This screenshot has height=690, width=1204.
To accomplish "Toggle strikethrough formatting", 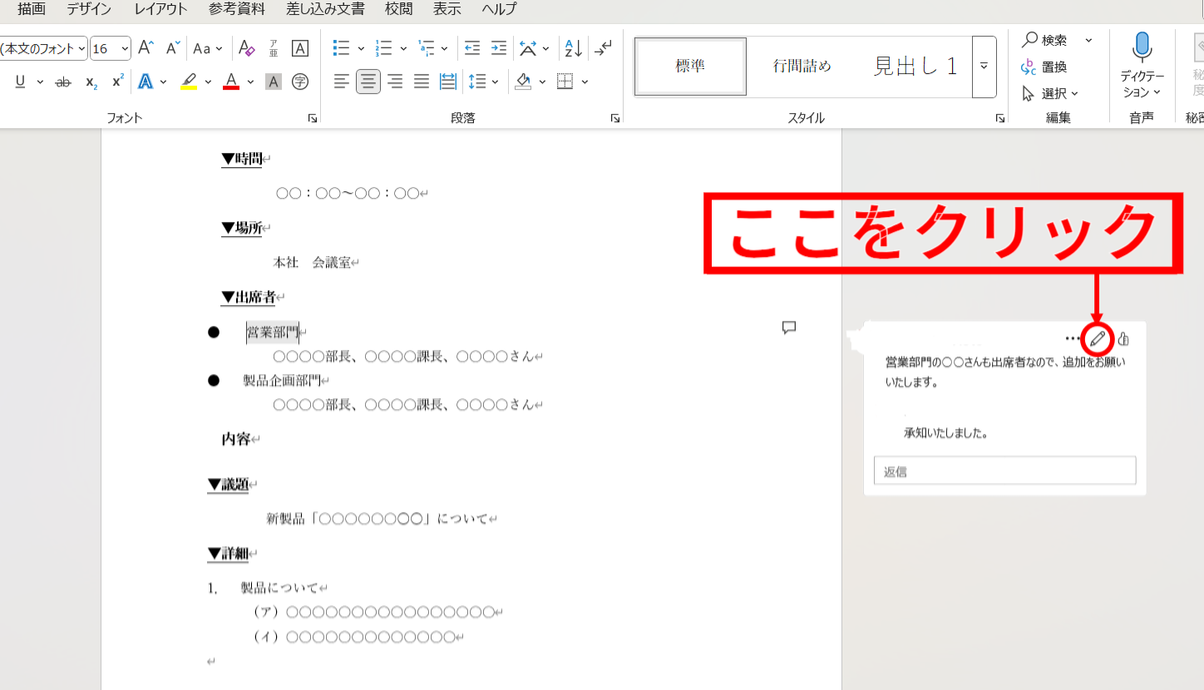I will [63, 81].
